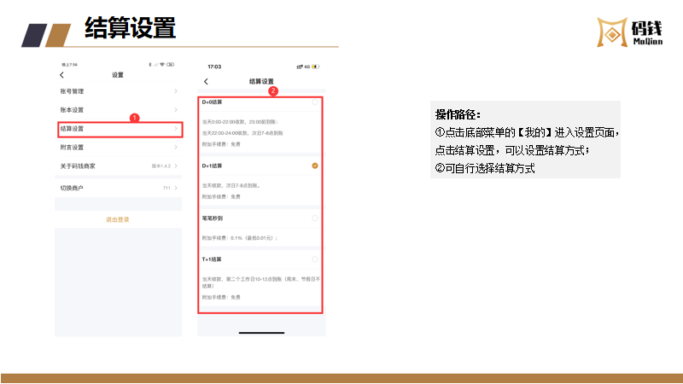Tap back arrow on 结算设置 screen
Viewport: 683px width, 384px height.
pyautogui.click(x=207, y=81)
